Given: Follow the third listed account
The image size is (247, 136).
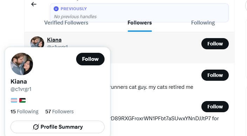Looking at the screenshot, I should coord(215,107).
